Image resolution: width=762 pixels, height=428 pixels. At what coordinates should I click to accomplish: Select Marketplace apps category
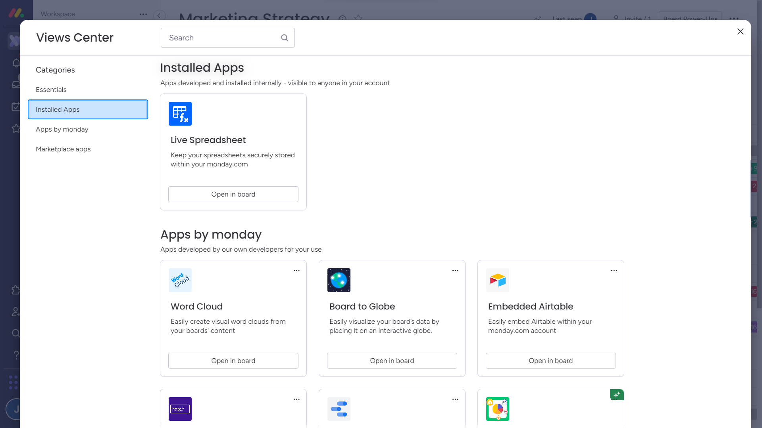(x=63, y=149)
